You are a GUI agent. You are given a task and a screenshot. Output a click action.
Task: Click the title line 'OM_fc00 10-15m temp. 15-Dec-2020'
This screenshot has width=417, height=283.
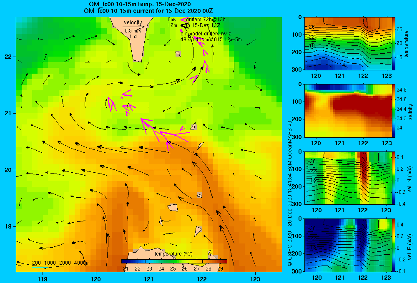140,4
